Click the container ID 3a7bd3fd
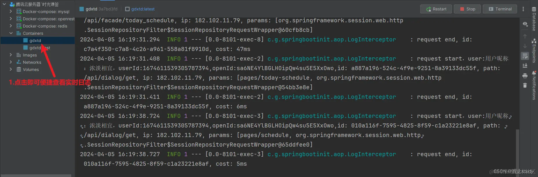The height and width of the screenshot is (177, 538). click(108, 9)
